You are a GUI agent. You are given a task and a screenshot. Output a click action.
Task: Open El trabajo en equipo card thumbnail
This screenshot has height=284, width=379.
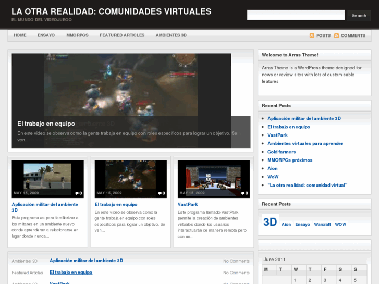pyautogui.click(x=130, y=179)
